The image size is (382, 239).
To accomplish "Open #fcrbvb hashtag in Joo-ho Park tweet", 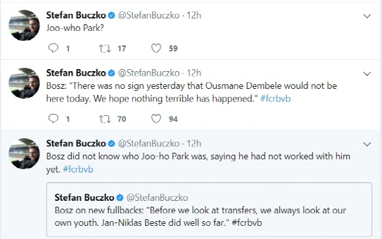I will pos(78,169).
